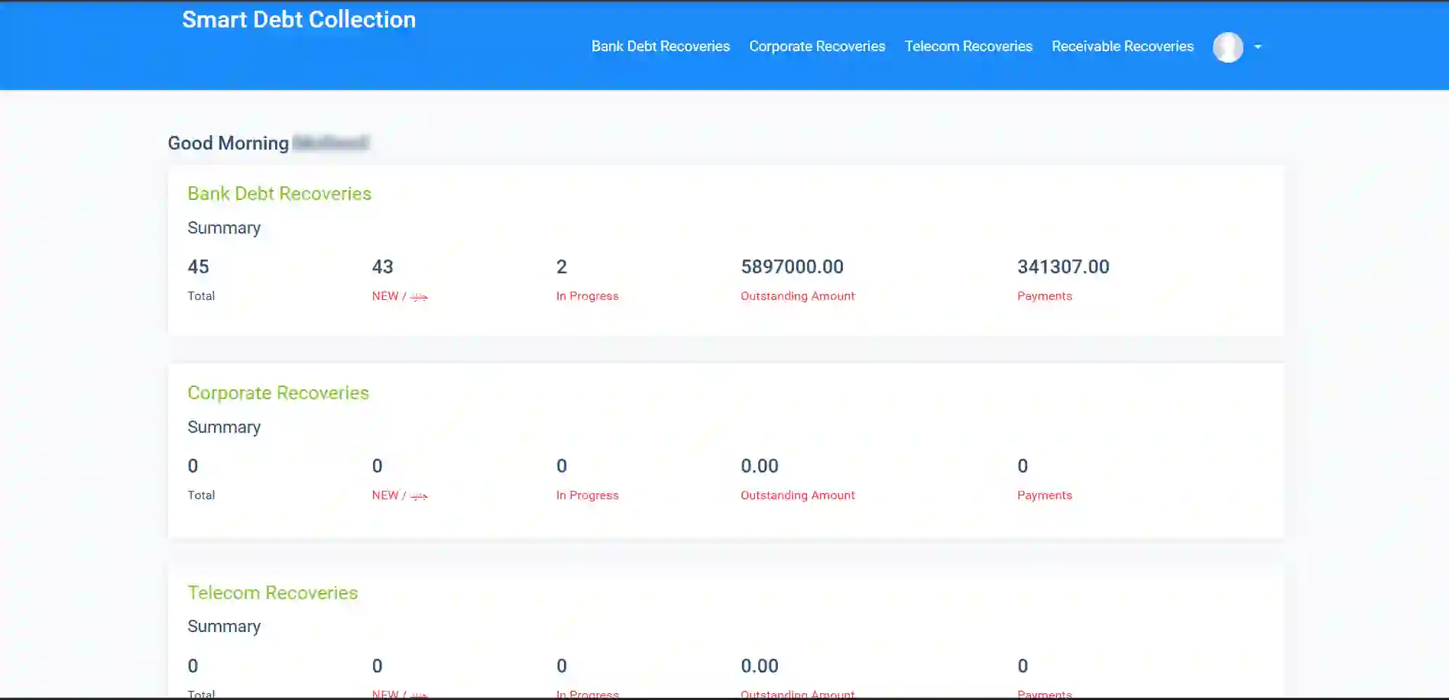Click Payments in the Corporate Recoveries summary
1449x700 pixels.
(1044, 495)
